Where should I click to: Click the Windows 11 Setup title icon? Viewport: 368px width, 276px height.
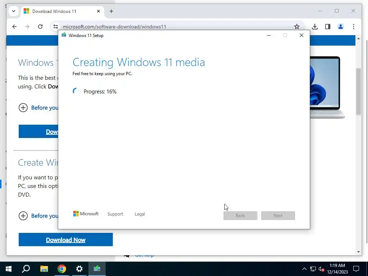pos(64,35)
